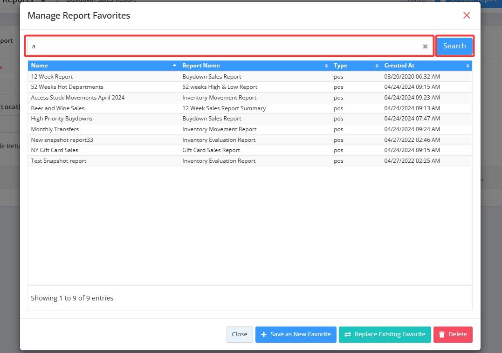Clear the search field with the X icon
Image resolution: width=502 pixels, height=353 pixels.
[425, 47]
